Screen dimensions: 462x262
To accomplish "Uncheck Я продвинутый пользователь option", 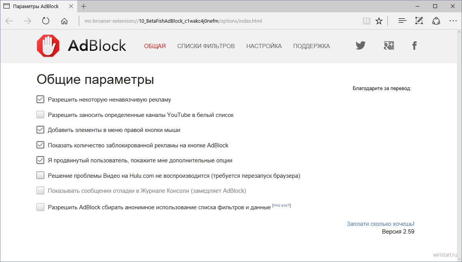I will (40, 160).
